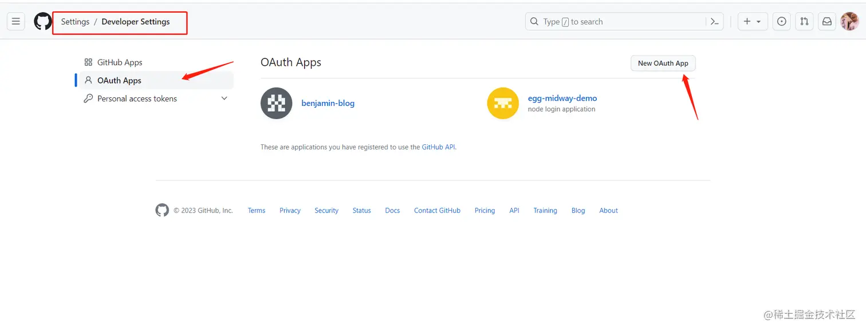Open the Terms footer link
Screen dimensions: 866x331
tap(257, 211)
